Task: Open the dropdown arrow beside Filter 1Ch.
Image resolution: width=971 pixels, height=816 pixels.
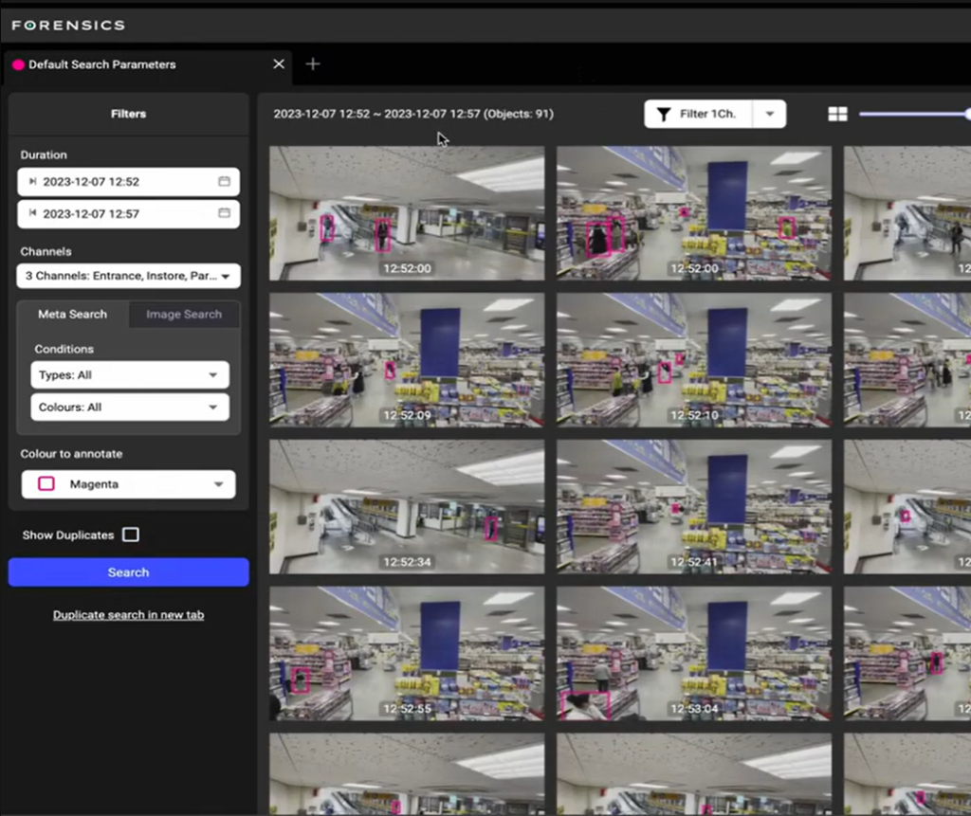Action: coord(770,115)
